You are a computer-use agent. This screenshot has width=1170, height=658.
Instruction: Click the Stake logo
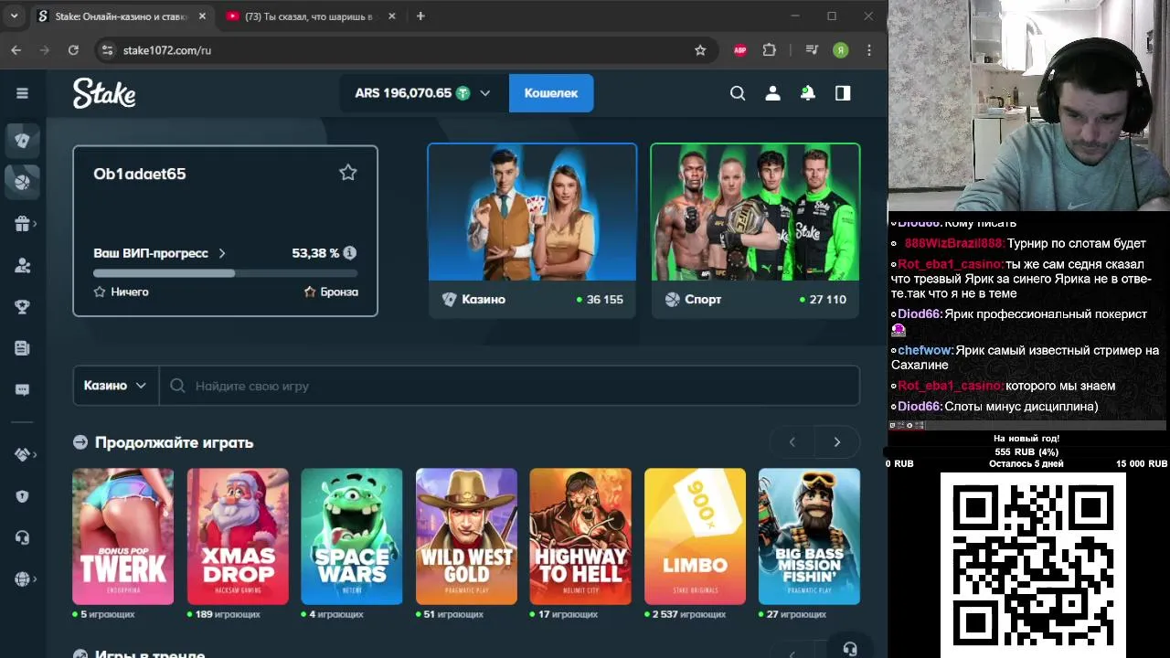pos(104,93)
